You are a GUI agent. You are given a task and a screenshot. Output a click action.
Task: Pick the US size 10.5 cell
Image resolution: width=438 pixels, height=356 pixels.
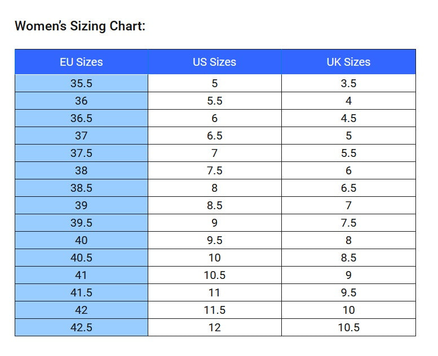point(214,275)
